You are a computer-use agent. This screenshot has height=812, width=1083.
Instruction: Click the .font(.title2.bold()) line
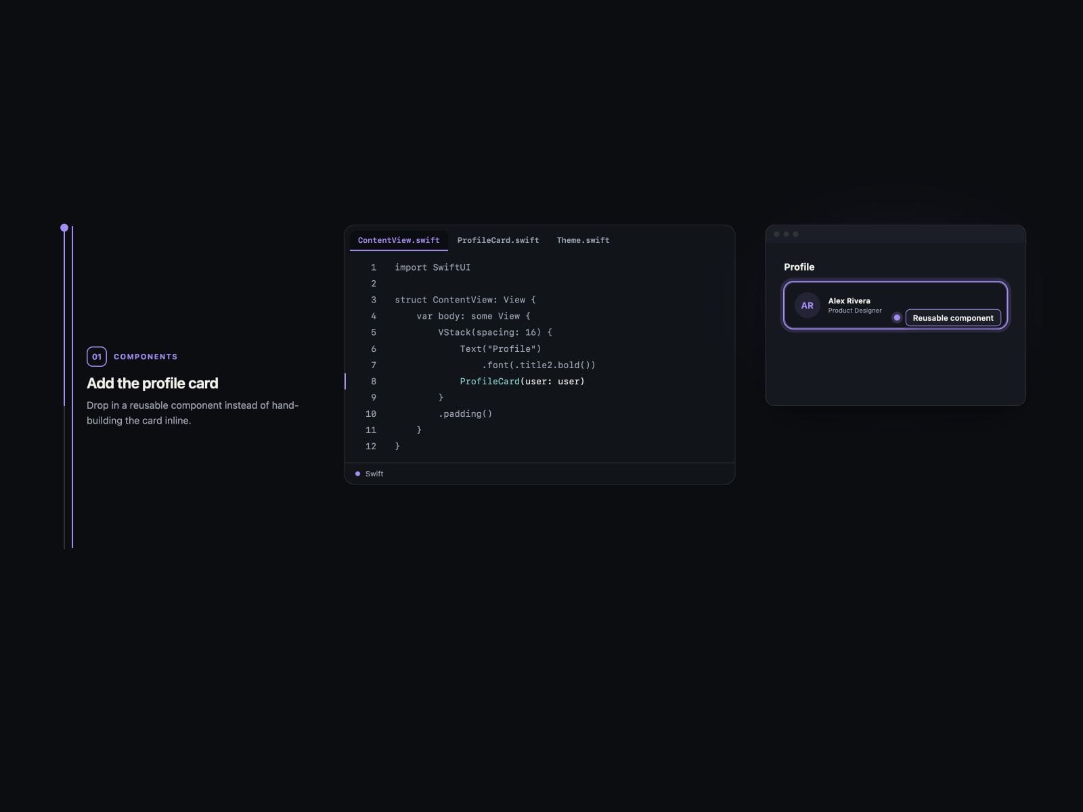point(538,365)
